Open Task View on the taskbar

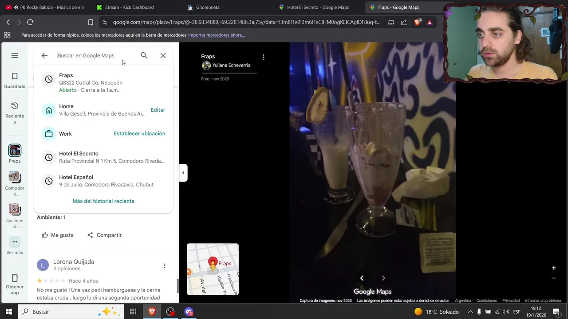coord(133,311)
